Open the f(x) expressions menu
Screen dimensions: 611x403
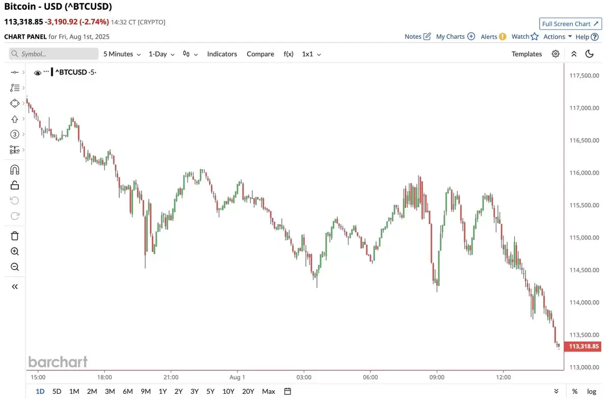click(288, 54)
